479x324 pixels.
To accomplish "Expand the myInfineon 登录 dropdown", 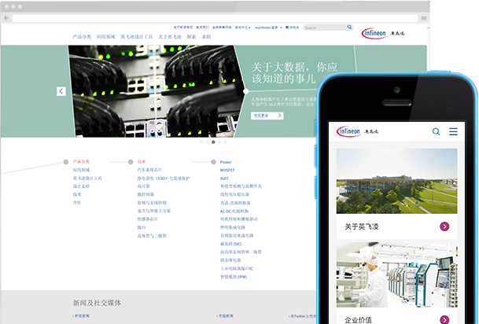I will (268, 28).
